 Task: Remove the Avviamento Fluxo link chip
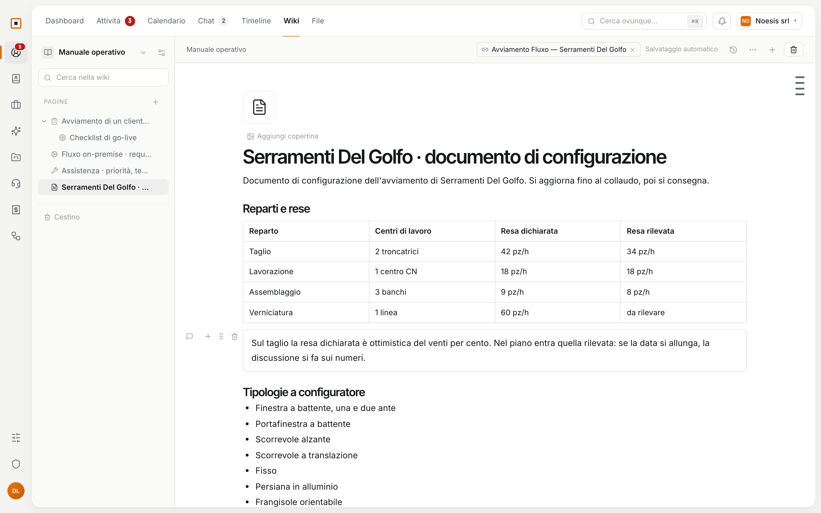pyautogui.click(x=632, y=50)
